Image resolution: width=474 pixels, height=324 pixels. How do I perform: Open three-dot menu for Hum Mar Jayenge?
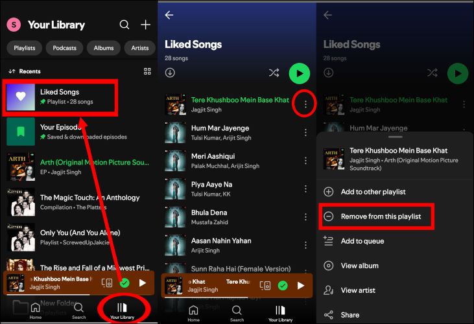coord(305,133)
